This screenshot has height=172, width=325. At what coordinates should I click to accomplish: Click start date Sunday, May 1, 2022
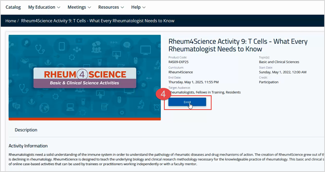[x=283, y=72]
